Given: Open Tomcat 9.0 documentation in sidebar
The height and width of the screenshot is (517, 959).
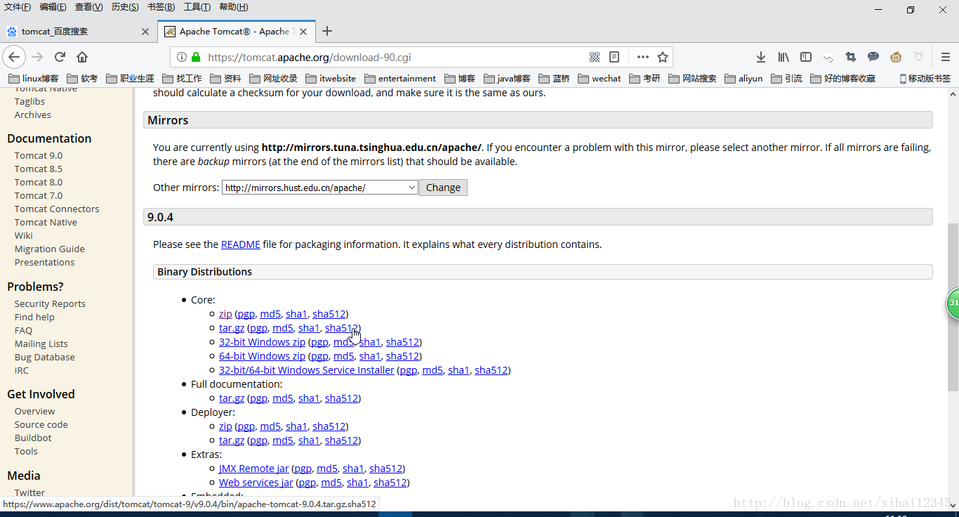Looking at the screenshot, I should pyautogui.click(x=39, y=155).
